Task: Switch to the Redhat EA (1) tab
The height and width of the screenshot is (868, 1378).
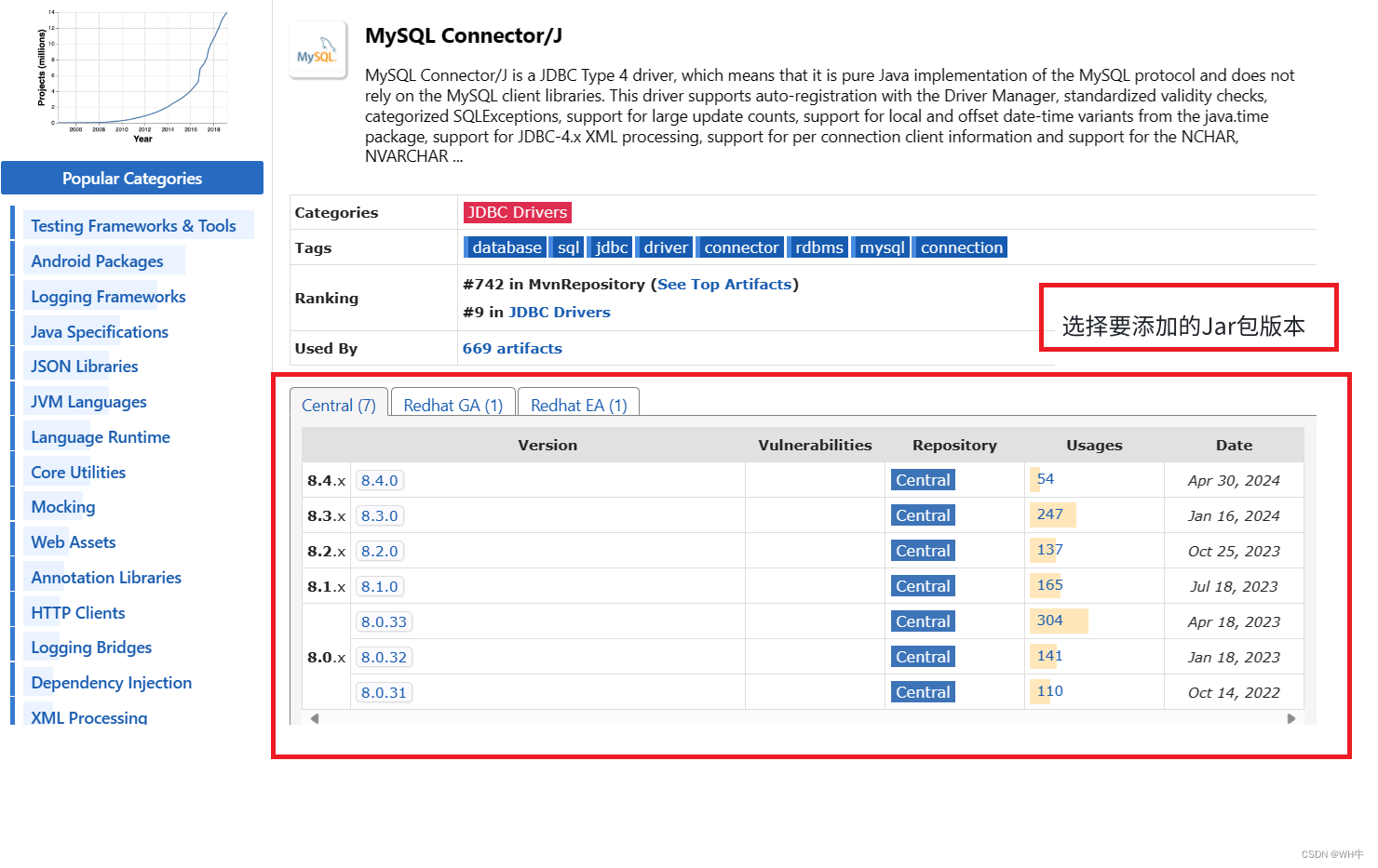Action: coord(579,405)
